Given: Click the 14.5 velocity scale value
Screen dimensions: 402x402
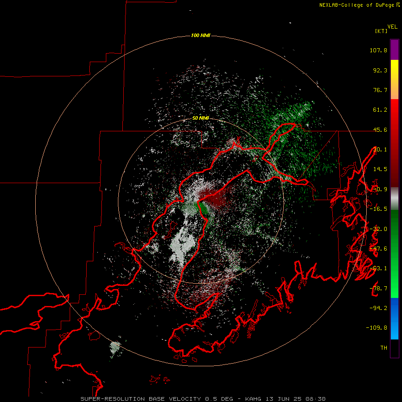Looking at the screenshot, I should coord(380,169).
